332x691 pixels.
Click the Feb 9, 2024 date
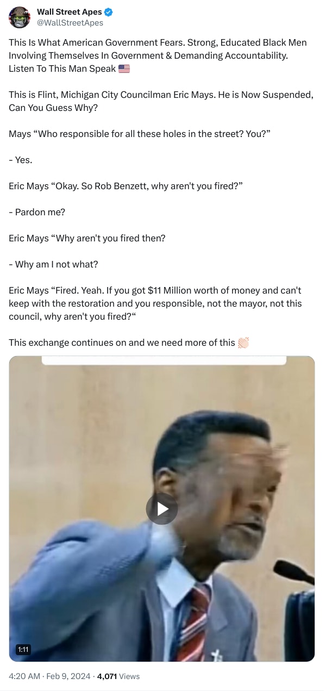[x=68, y=676]
